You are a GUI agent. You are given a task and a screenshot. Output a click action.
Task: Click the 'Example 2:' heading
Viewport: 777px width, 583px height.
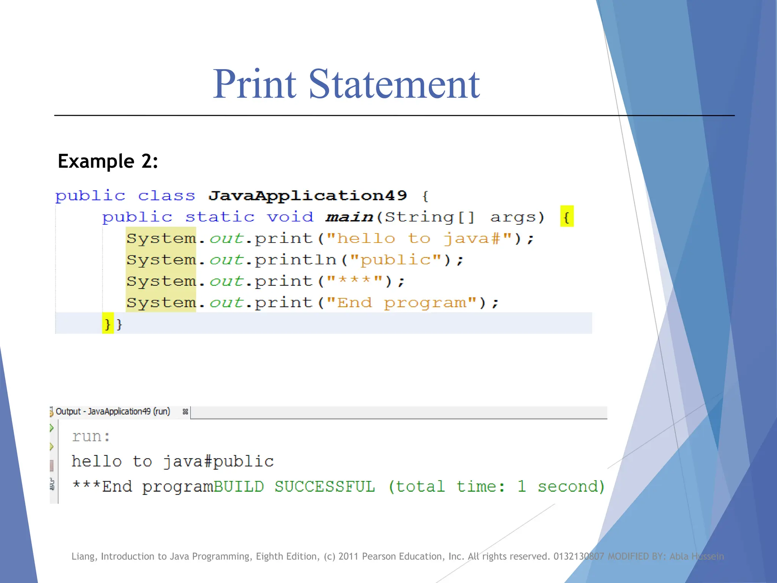(108, 161)
